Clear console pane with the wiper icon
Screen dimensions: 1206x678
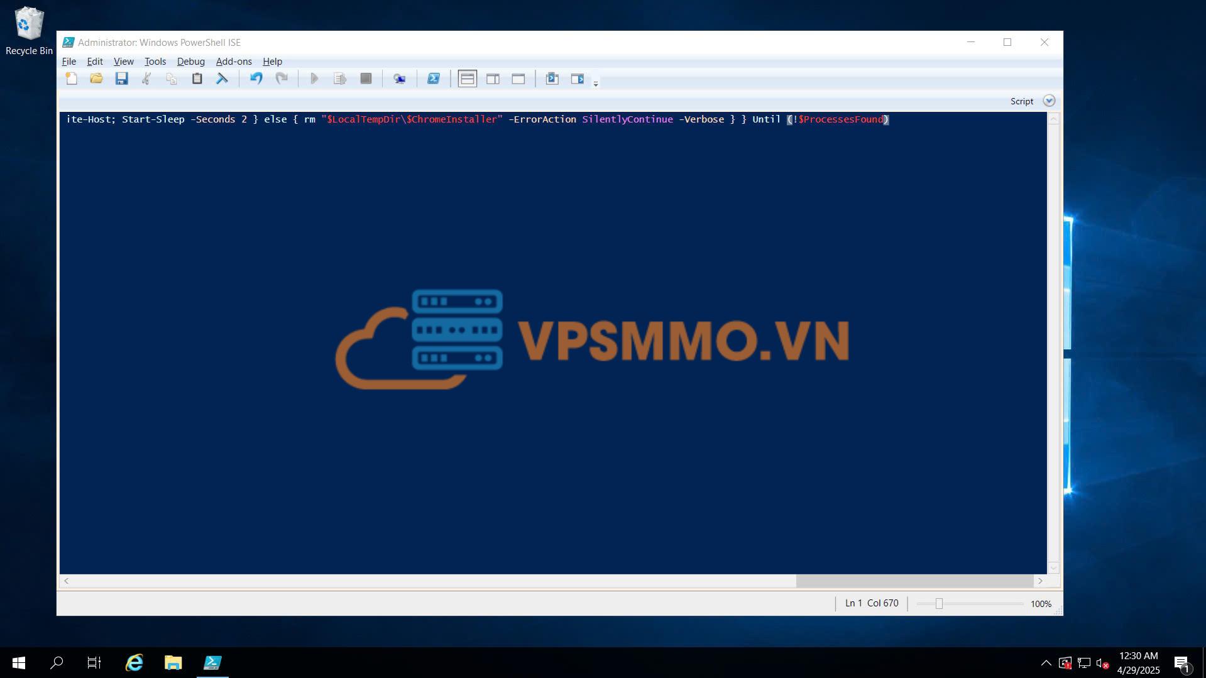(x=222, y=79)
